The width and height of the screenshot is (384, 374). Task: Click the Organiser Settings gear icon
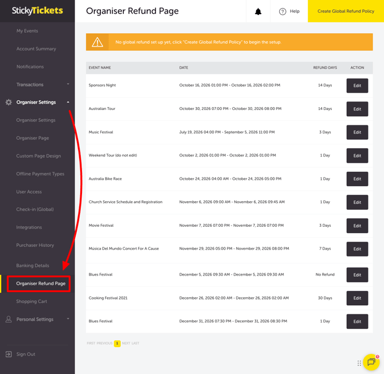[9, 103]
